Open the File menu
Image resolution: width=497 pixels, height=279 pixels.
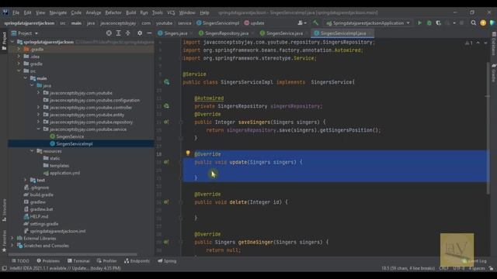tap(16, 12)
